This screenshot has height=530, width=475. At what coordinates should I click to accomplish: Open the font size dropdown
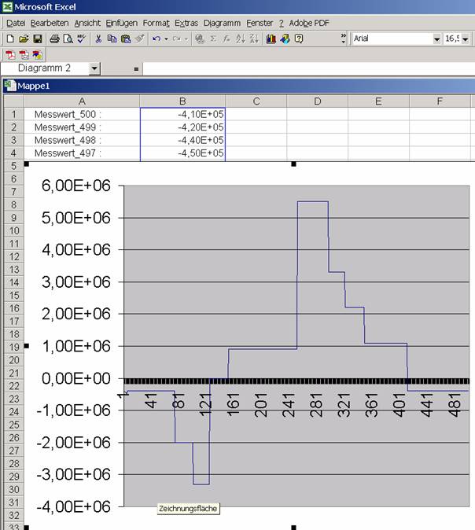pyautogui.click(x=469, y=39)
